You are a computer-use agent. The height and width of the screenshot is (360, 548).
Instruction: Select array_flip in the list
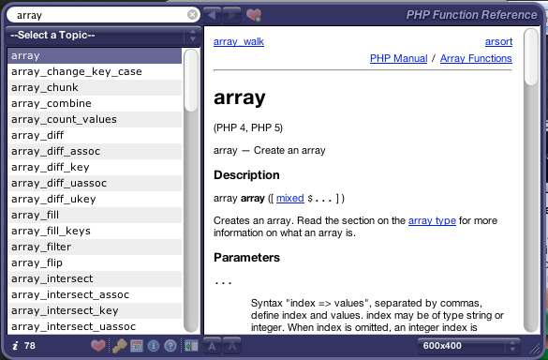pos(95,262)
